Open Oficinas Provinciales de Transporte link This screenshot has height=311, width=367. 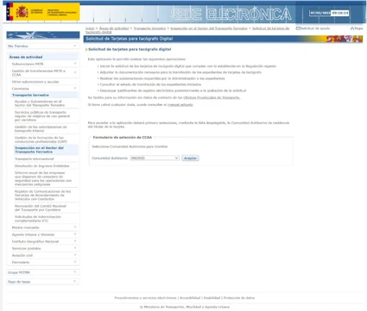click(212, 97)
